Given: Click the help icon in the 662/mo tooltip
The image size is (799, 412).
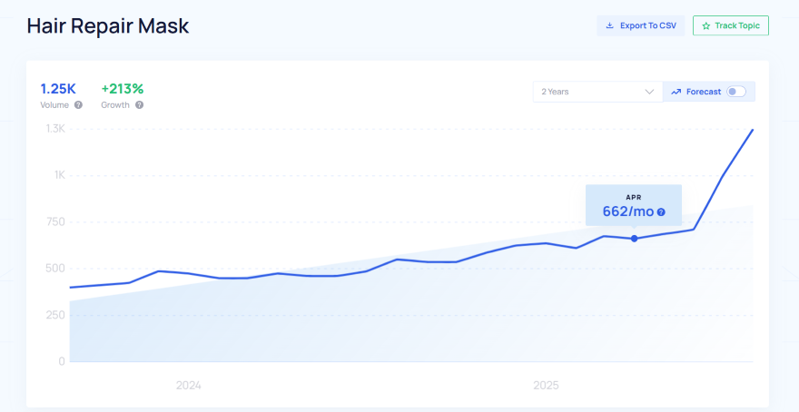Looking at the screenshot, I should pyautogui.click(x=661, y=212).
